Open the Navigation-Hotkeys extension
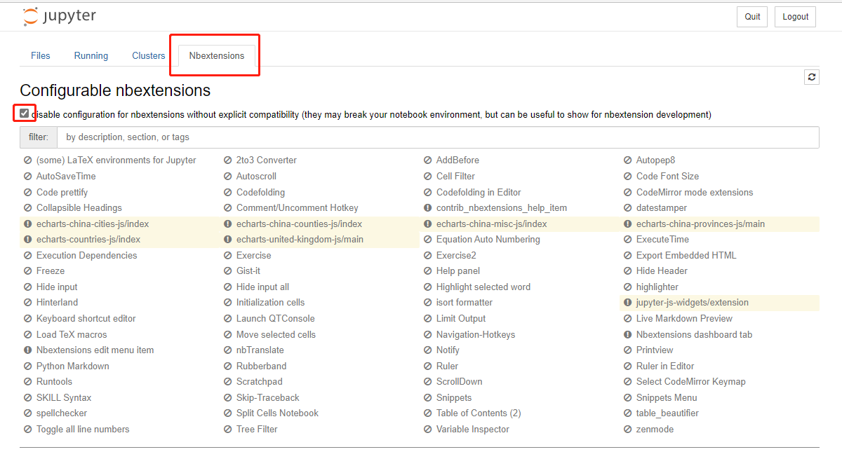Screen dimensions: 842x466 click(476, 335)
